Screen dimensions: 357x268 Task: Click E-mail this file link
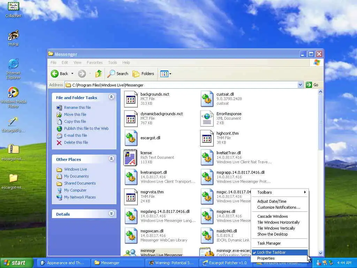click(76, 135)
